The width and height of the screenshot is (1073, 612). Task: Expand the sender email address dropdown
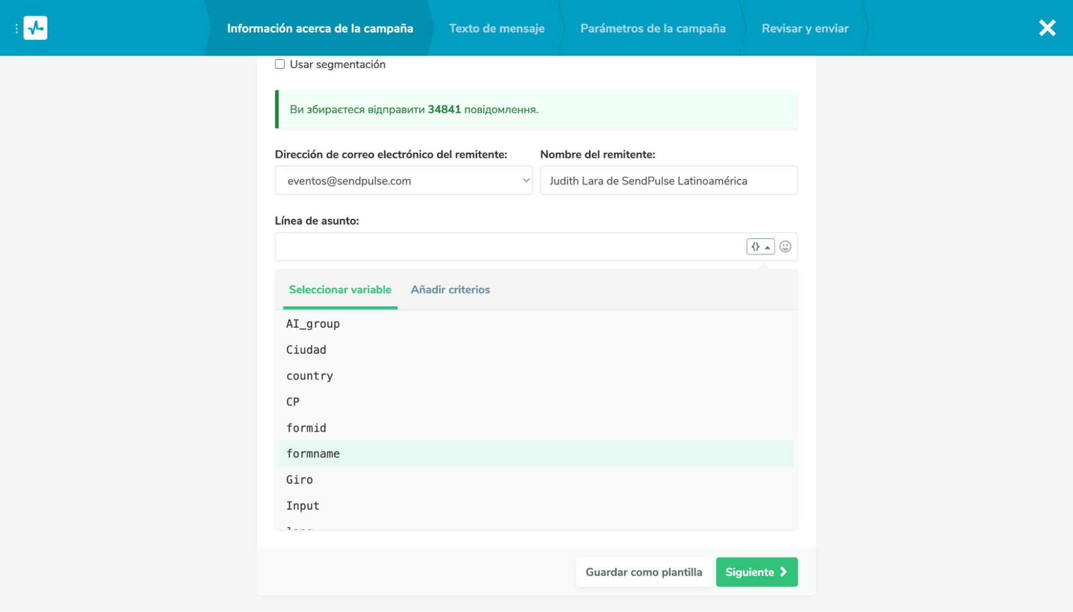(x=403, y=181)
